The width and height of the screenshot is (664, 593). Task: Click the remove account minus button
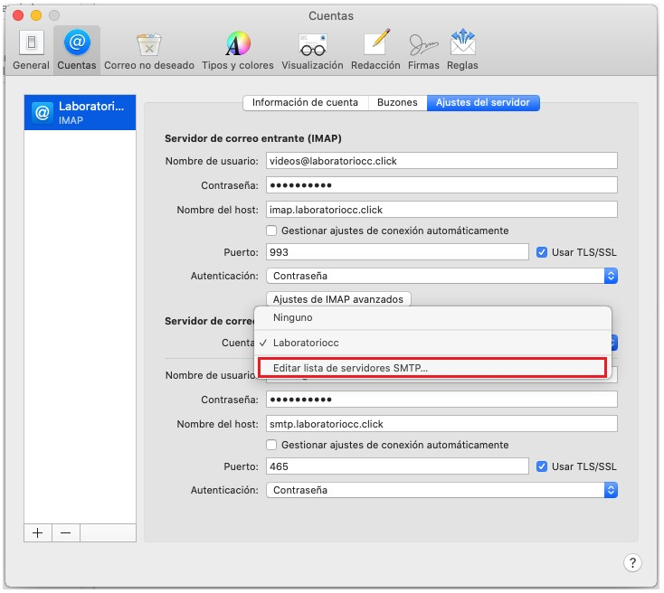coord(66,532)
